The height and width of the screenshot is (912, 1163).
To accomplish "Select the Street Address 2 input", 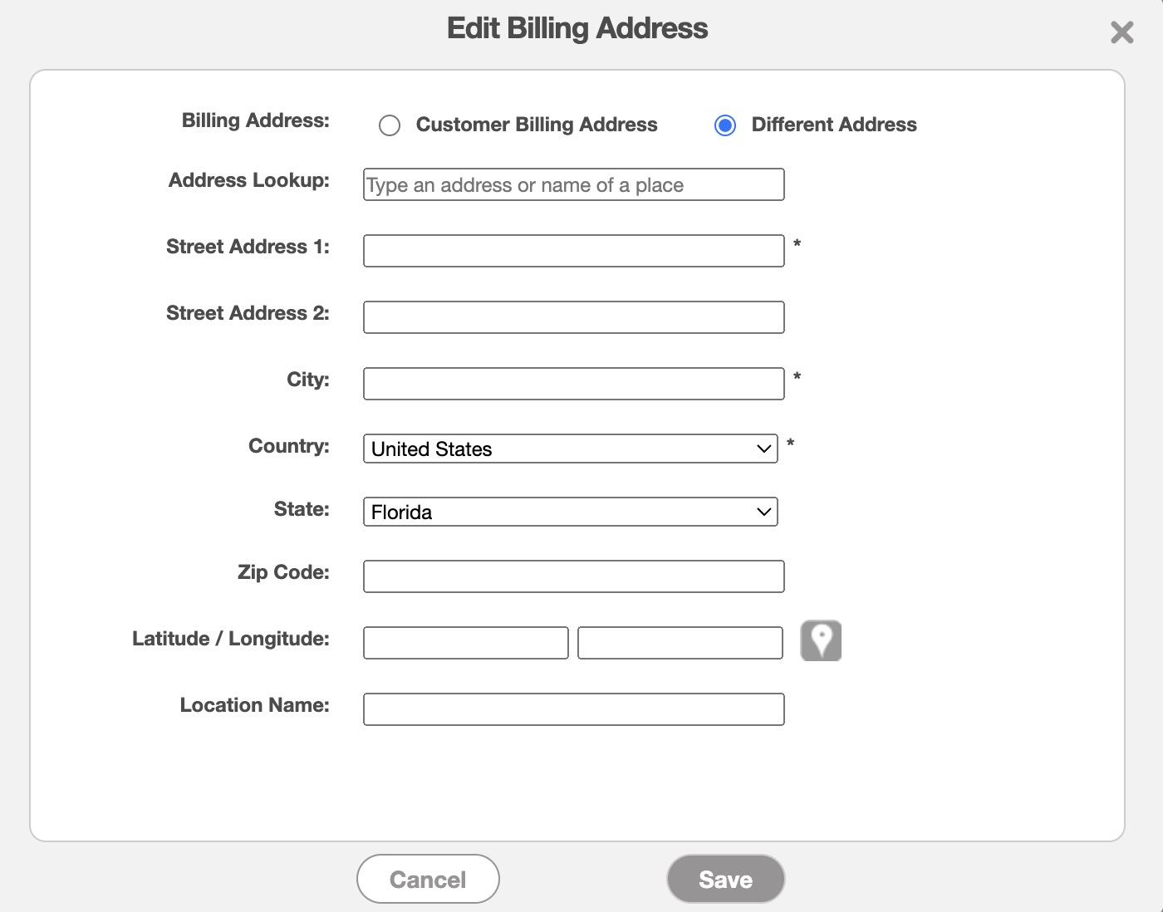I will (573, 317).
